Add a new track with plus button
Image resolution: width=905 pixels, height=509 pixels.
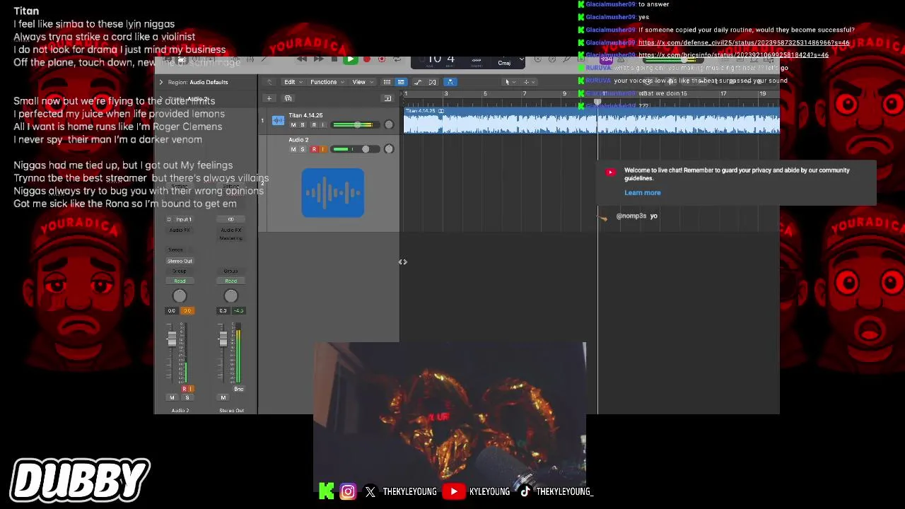point(269,98)
